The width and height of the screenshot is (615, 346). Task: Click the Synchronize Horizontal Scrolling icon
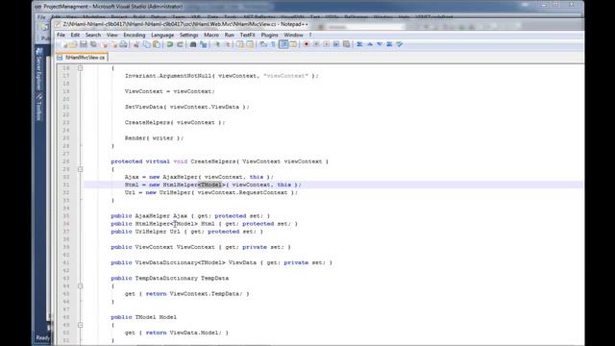tap(250, 44)
